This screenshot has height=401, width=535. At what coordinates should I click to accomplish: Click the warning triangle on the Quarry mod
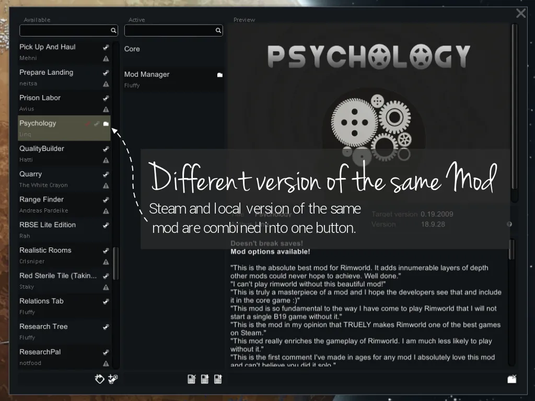pyautogui.click(x=106, y=186)
